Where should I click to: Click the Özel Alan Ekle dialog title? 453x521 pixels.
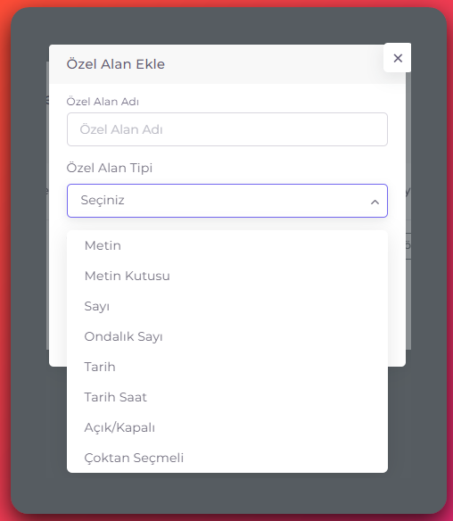(116, 64)
